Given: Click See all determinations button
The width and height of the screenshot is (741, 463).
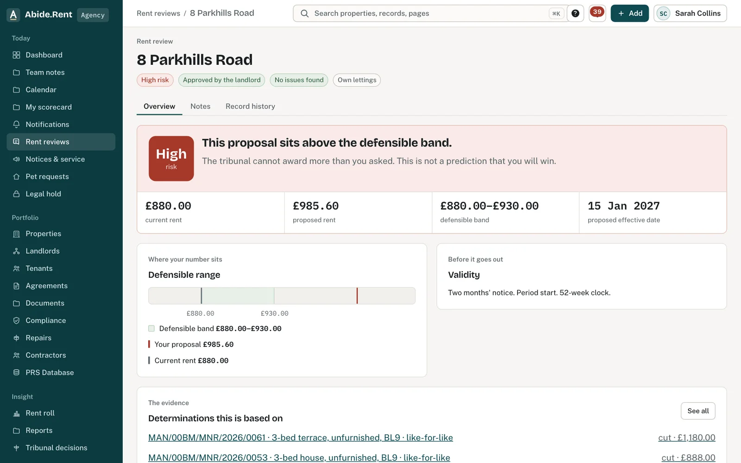Looking at the screenshot, I should pyautogui.click(x=698, y=411).
